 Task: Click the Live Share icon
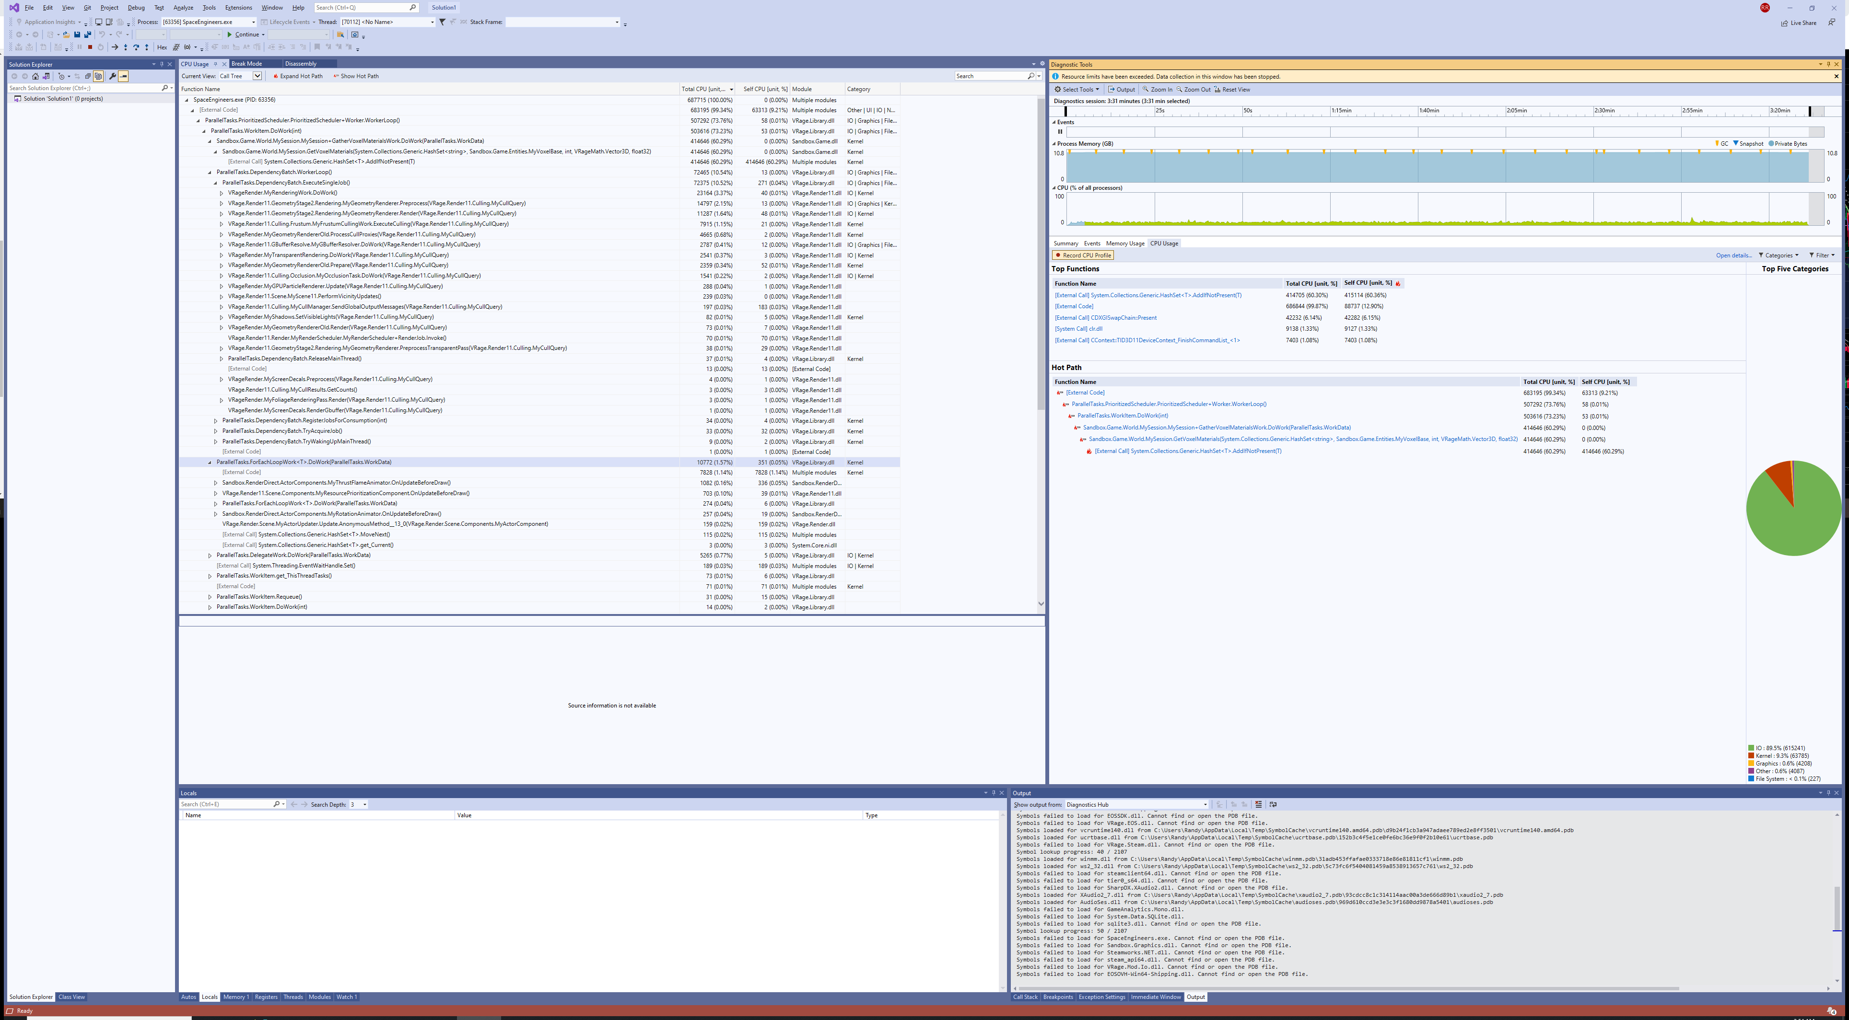pyautogui.click(x=1784, y=23)
